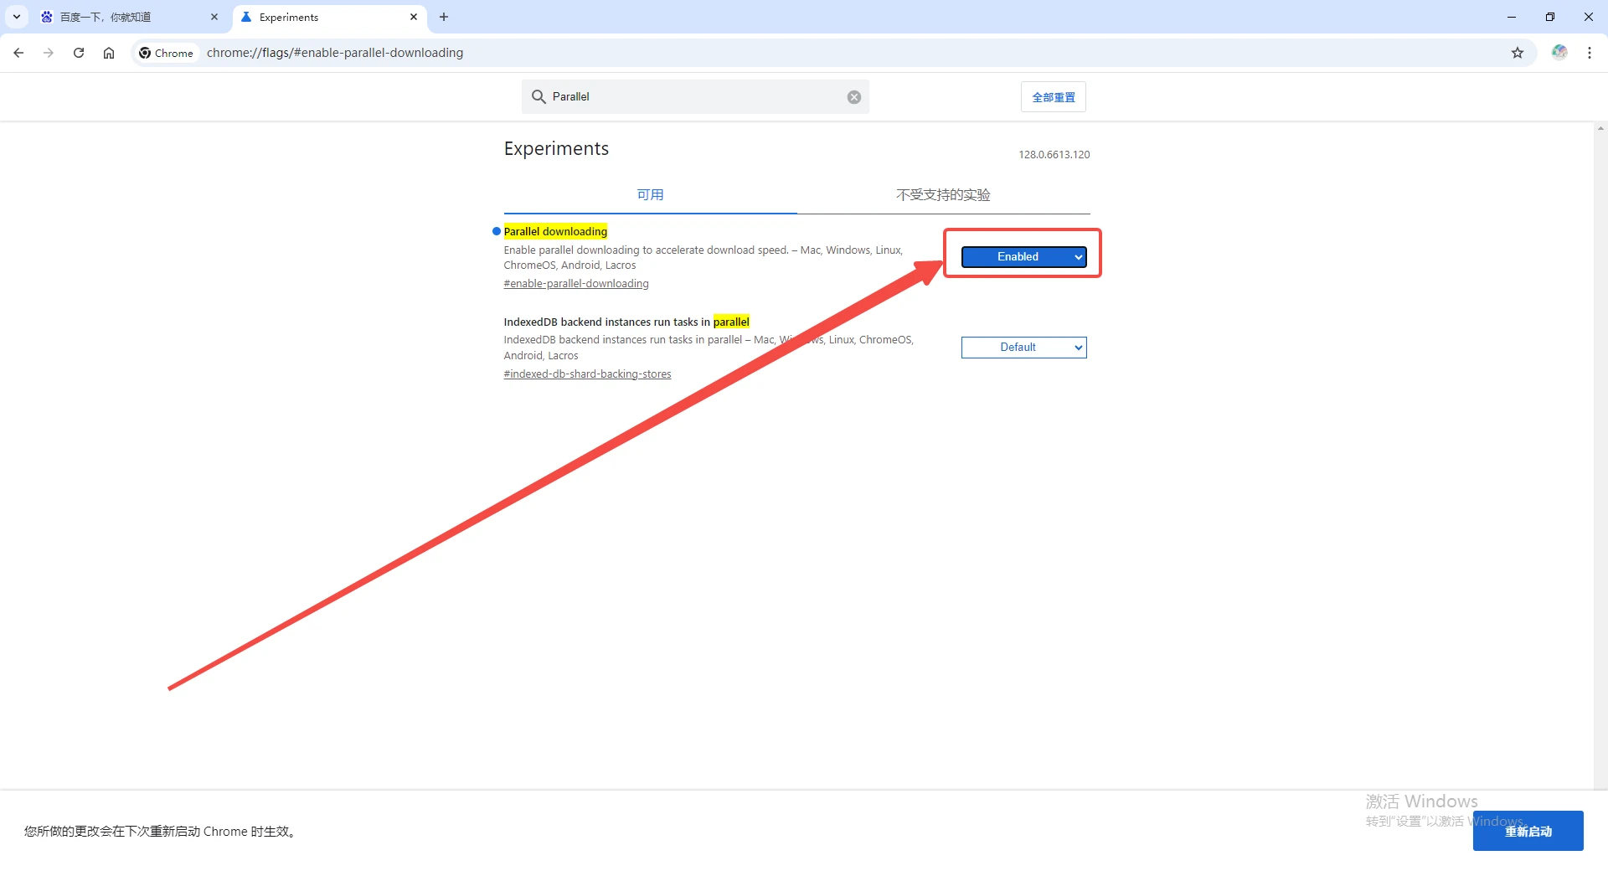The height and width of the screenshot is (871, 1608).
Task: Switch to the 可用 tab
Action: click(650, 195)
